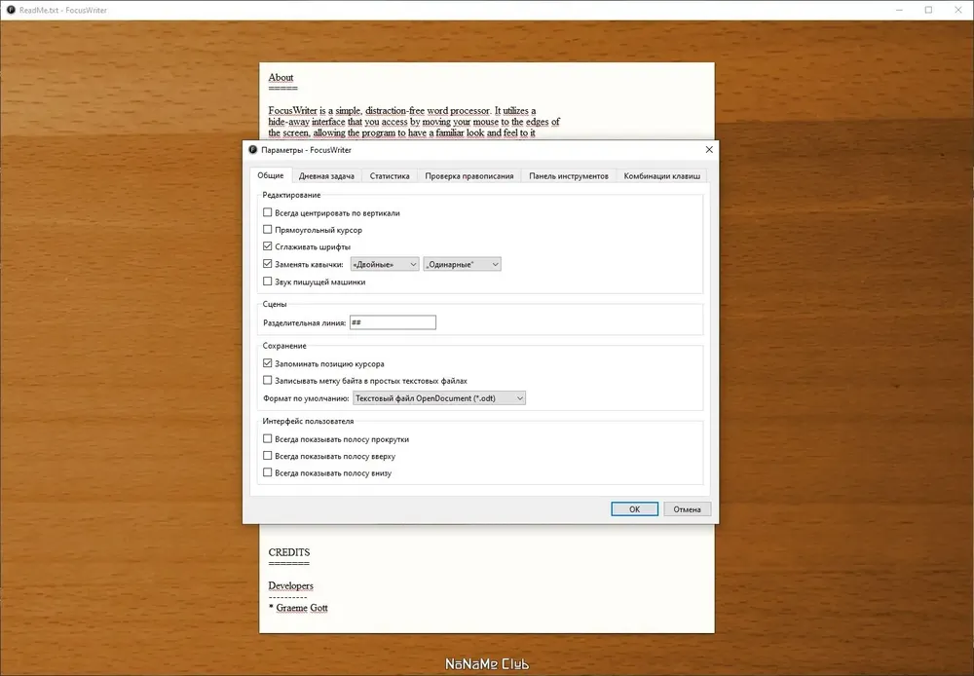Enable Всегда центрировать по вертикали checkbox

pos(268,212)
